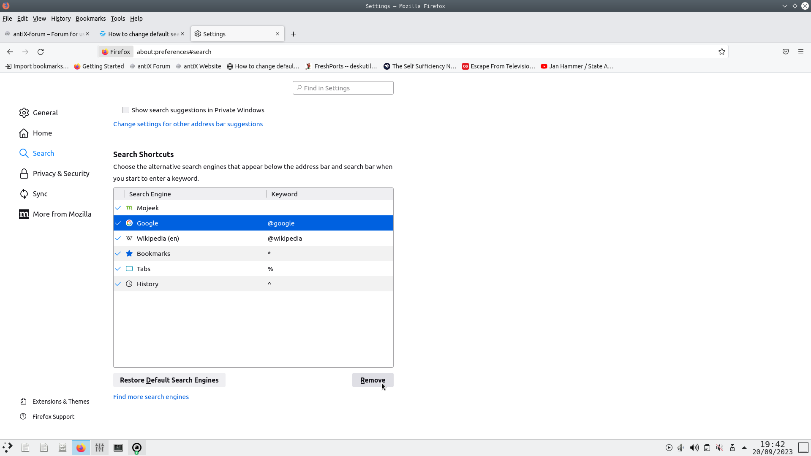Open the terminal taskbar icon
811x456 pixels.
(118, 448)
